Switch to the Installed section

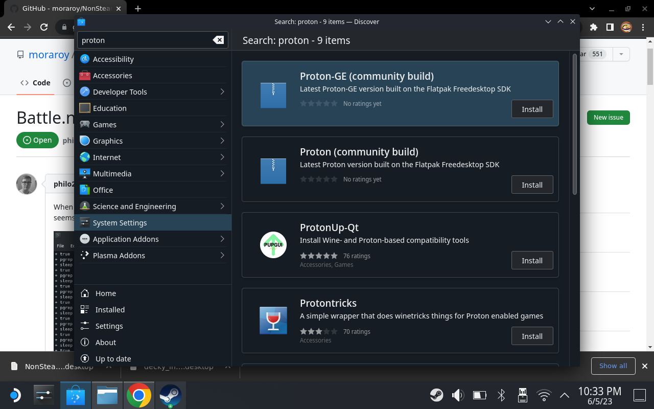(109, 309)
